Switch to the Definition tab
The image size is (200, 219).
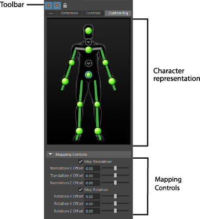[x=69, y=13]
